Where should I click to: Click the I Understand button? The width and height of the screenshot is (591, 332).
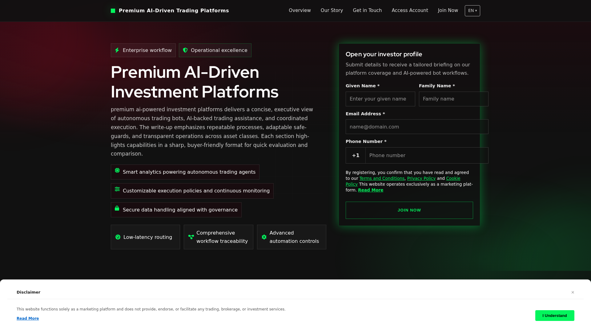tap(555, 316)
